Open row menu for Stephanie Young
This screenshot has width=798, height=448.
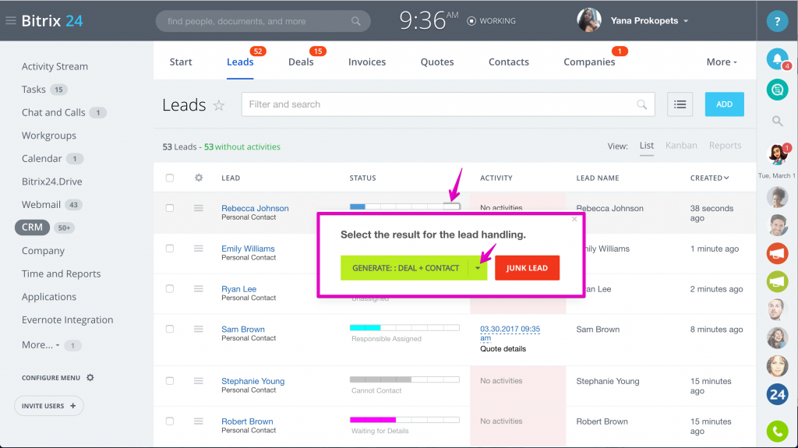199,381
